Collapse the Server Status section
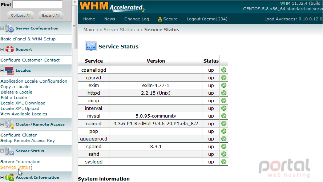This screenshot has width=323, height=182. click(2, 151)
